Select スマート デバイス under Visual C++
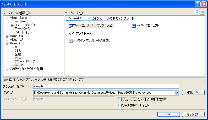Viewport: 208px width, 120px height. coord(25,62)
